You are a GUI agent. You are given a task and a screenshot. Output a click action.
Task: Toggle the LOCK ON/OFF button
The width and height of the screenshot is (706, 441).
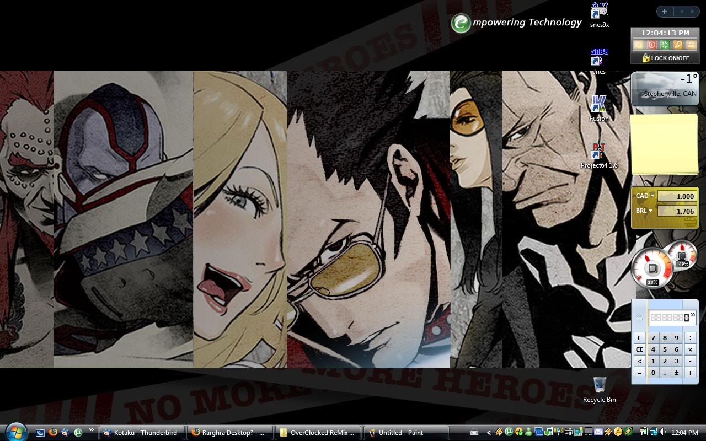(x=665, y=58)
